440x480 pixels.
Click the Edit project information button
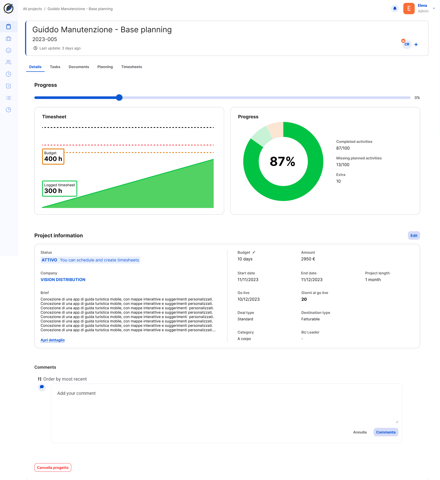[x=414, y=235]
